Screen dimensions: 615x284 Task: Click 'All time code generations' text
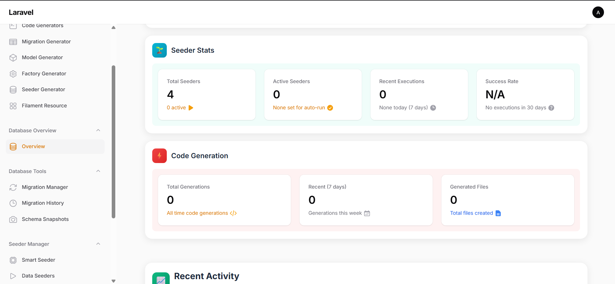pyautogui.click(x=197, y=213)
